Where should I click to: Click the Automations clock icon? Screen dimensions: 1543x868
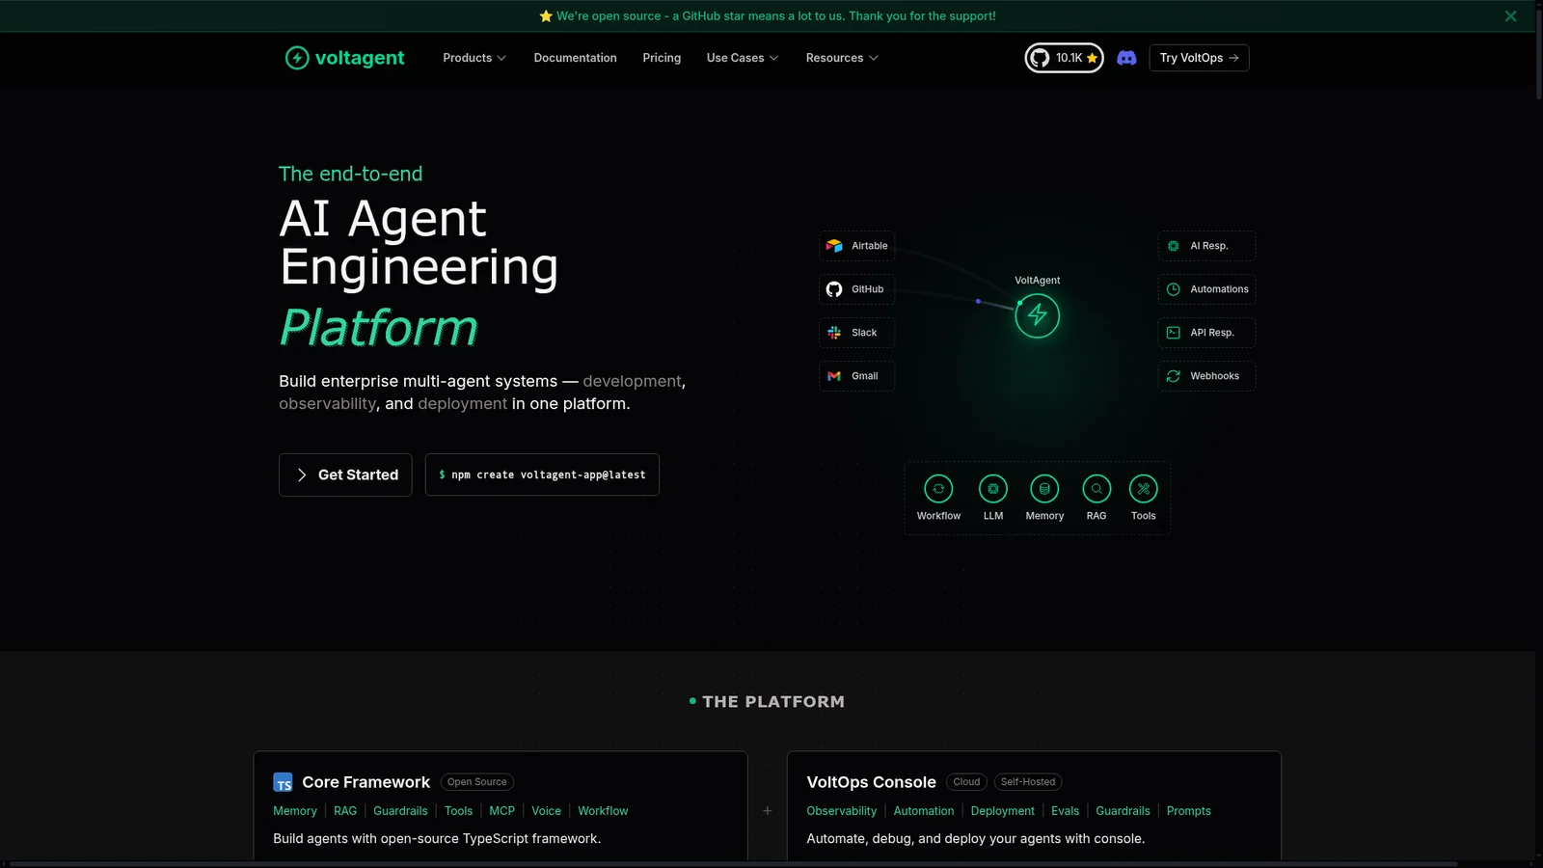tap(1173, 289)
